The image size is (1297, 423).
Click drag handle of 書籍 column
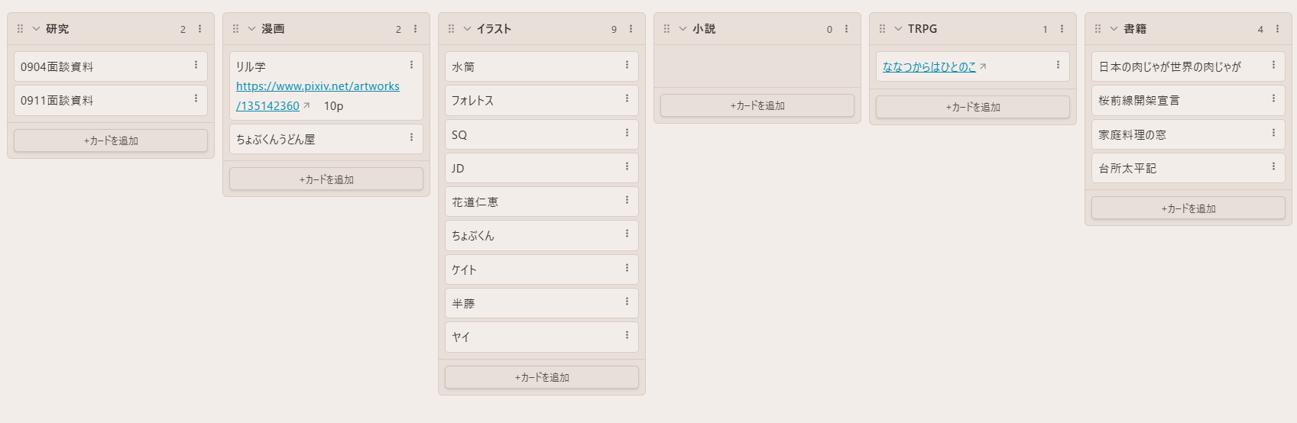tap(1098, 29)
